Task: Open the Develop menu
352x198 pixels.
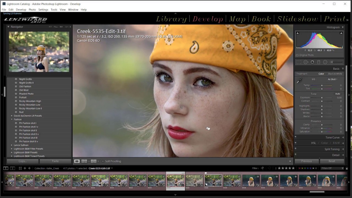Action: click(21, 10)
